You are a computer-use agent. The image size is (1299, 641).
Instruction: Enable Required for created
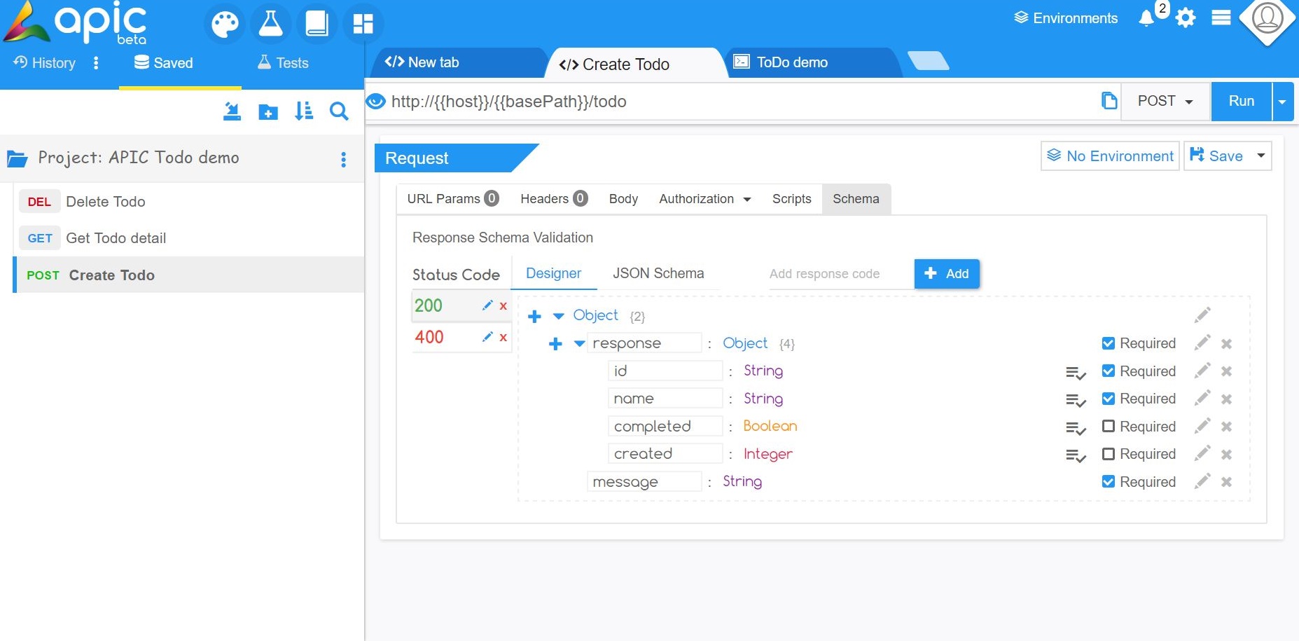click(x=1109, y=454)
